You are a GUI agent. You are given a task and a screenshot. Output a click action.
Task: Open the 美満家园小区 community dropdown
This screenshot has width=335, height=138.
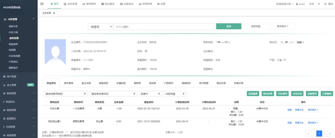(285, 4)
